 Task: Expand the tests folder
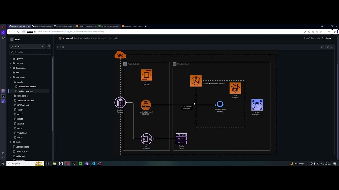[x=11, y=142]
